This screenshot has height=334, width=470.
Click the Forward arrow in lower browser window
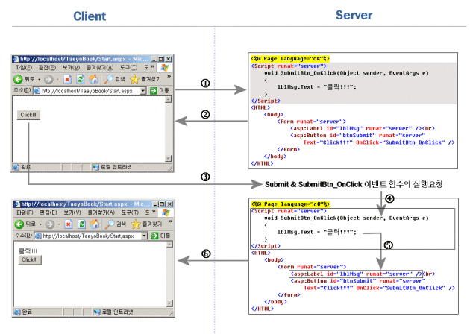pyautogui.click(x=50, y=224)
